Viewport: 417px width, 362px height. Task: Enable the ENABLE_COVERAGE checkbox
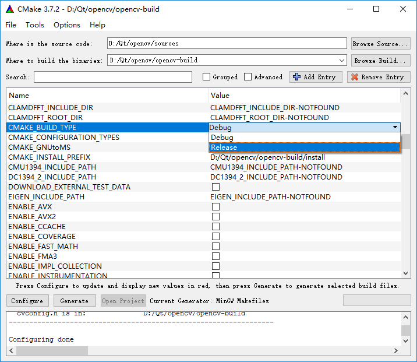point(215,236)
